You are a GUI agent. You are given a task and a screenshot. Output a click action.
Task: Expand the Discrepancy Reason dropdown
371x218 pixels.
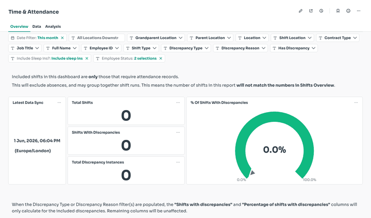(241, 48)
